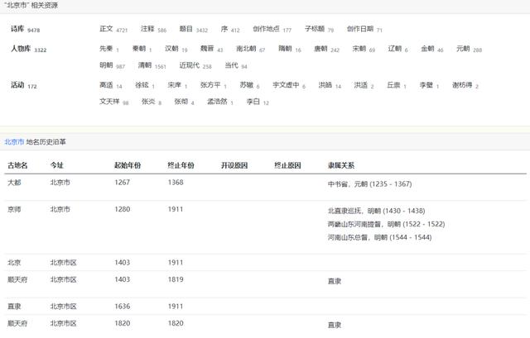Select start year 1267 cell
Image resolution: width=530 pixels, height=338 pixels.
(x=122, y=183)
